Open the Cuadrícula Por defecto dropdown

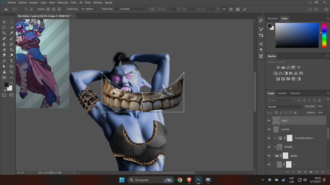click(89, 9)
